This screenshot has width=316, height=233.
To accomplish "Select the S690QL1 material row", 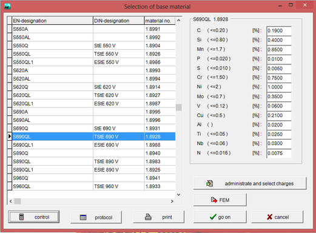I will [x=93, y=145].
